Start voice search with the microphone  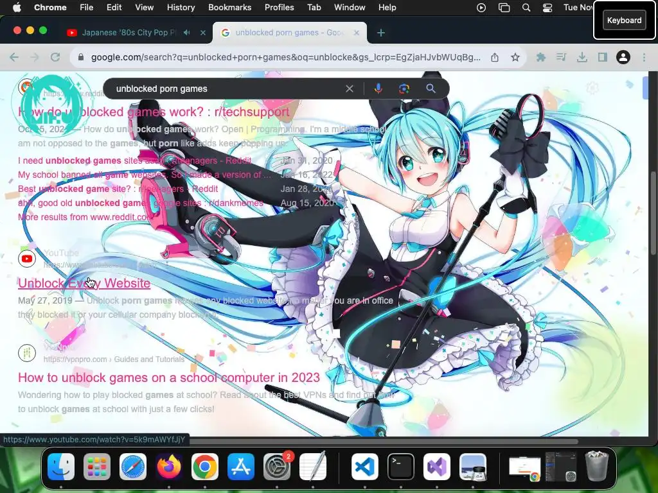pyautogui.click(x=378, y=89)
